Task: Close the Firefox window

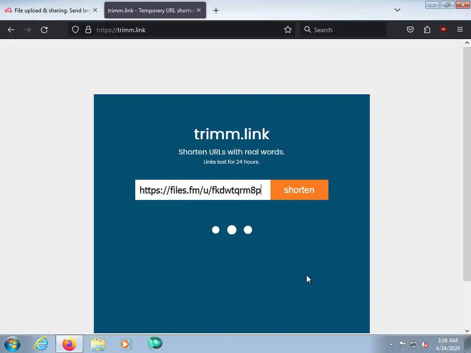Action: click(x=463, y=5)
